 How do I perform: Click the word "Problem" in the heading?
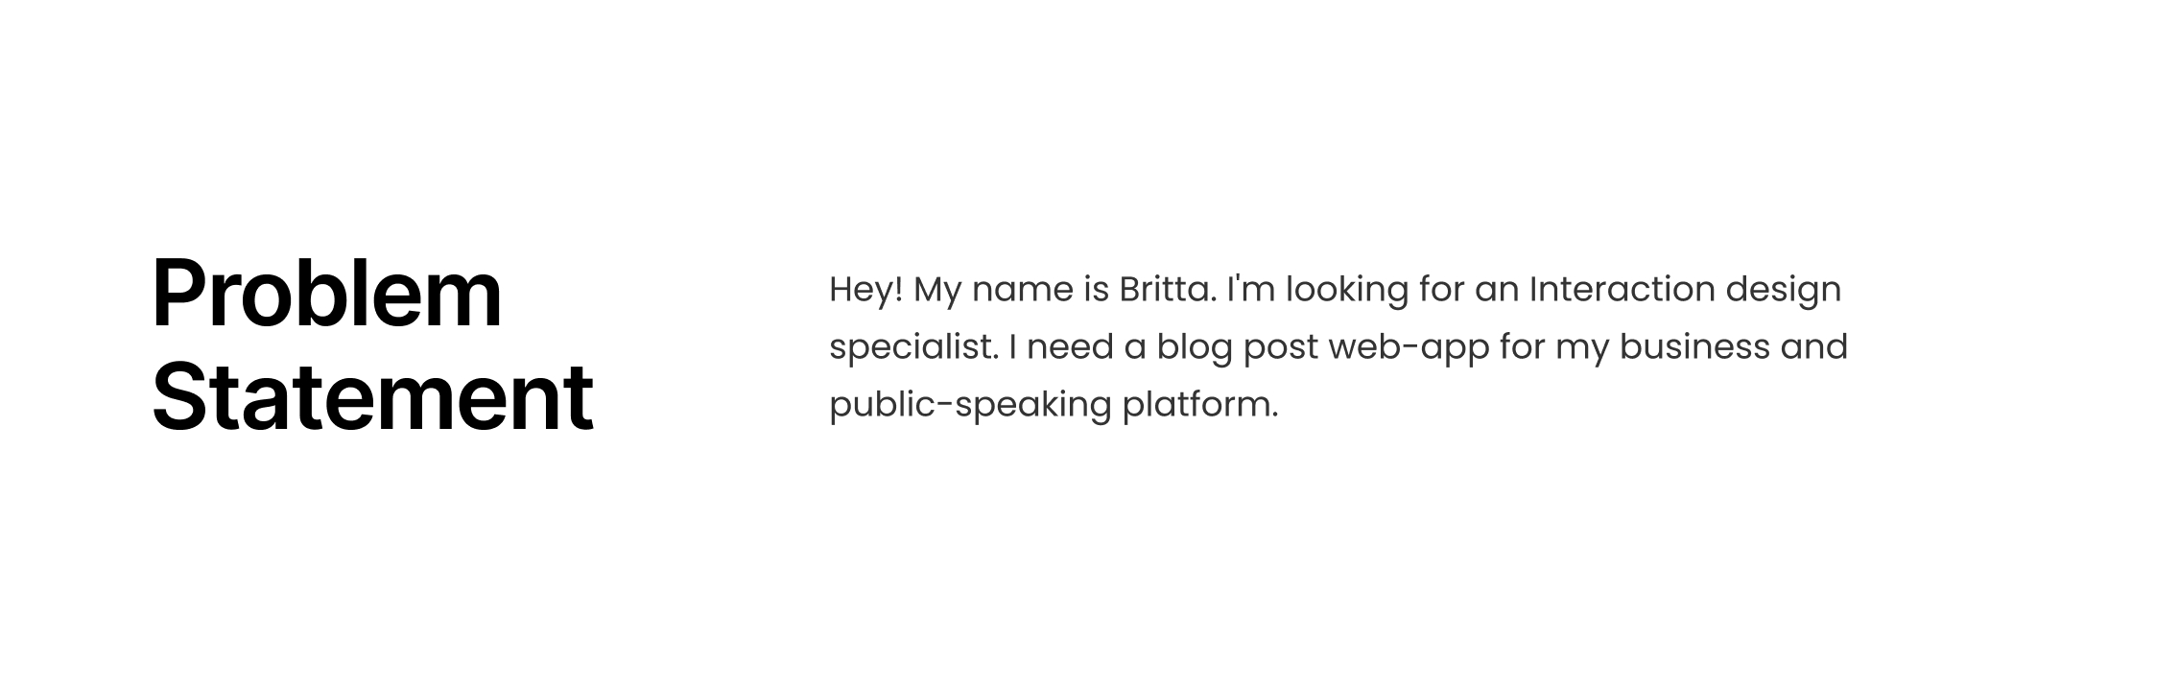pos(326,294)
